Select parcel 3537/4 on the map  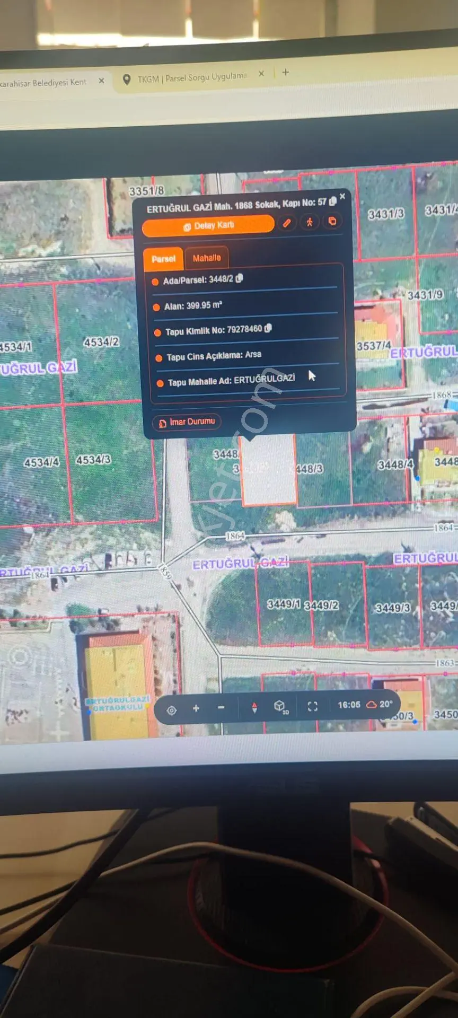(x=374, y=346)
